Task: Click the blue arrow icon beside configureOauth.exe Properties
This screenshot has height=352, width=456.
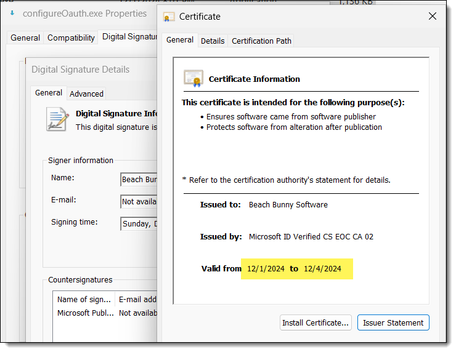Action: coord(12,13)
